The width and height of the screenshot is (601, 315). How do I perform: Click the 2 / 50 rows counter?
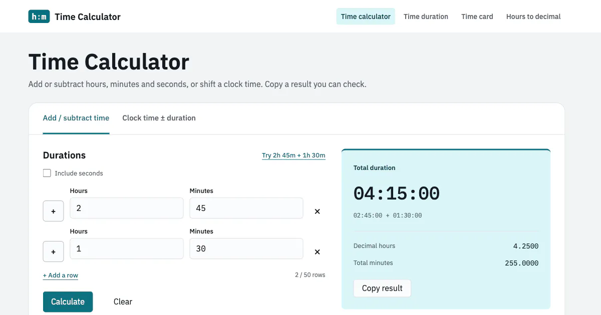tap(310, 275)
